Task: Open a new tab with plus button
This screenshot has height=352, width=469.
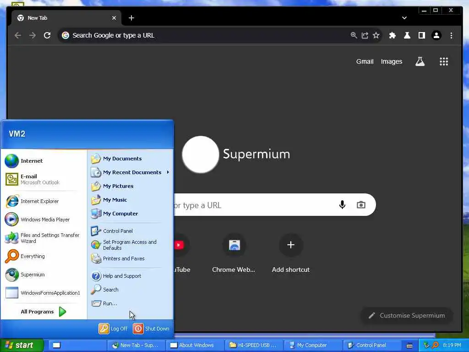Action: click(x=131, y=18)
